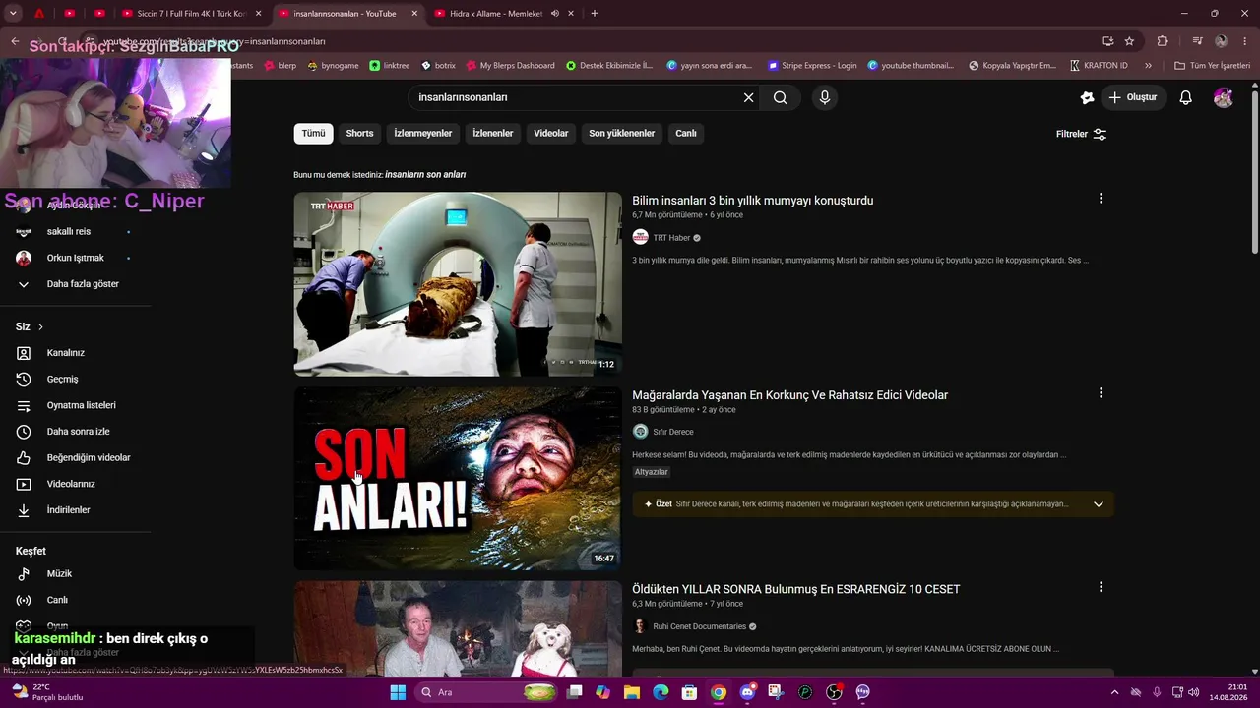The image size is (1260, 708).
Task: Open the SON ANLARI cave video thumbnail
Action: click(458, 478)
